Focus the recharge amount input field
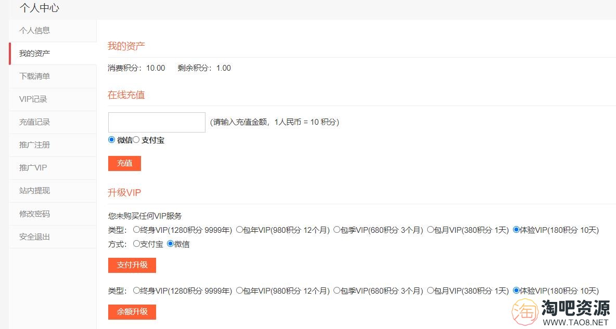616x329 pixels. [157, 122]
